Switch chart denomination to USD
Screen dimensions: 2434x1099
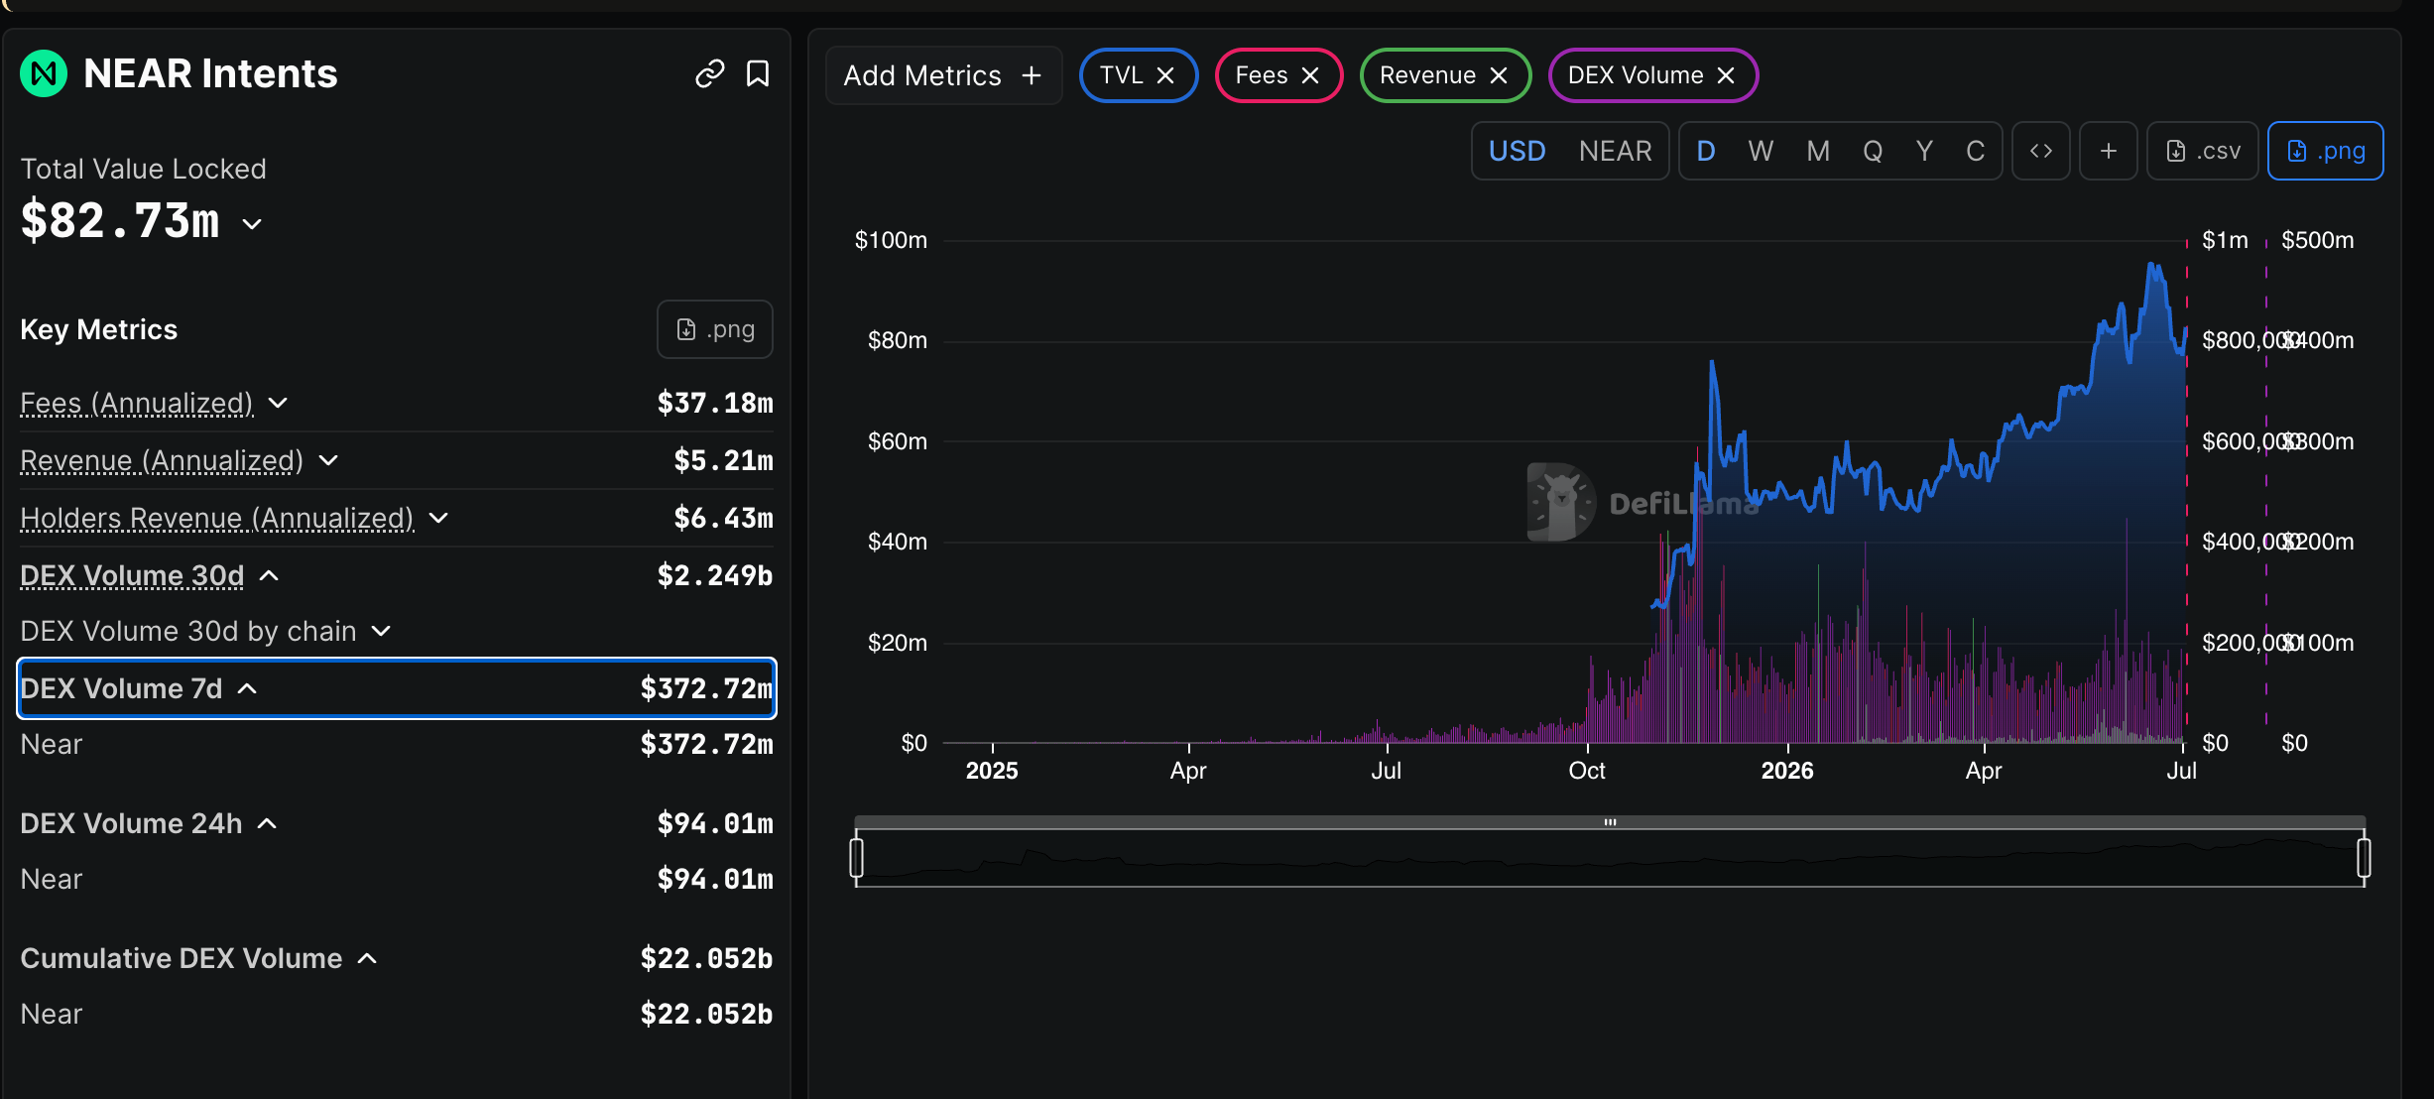pos(1517,151)
